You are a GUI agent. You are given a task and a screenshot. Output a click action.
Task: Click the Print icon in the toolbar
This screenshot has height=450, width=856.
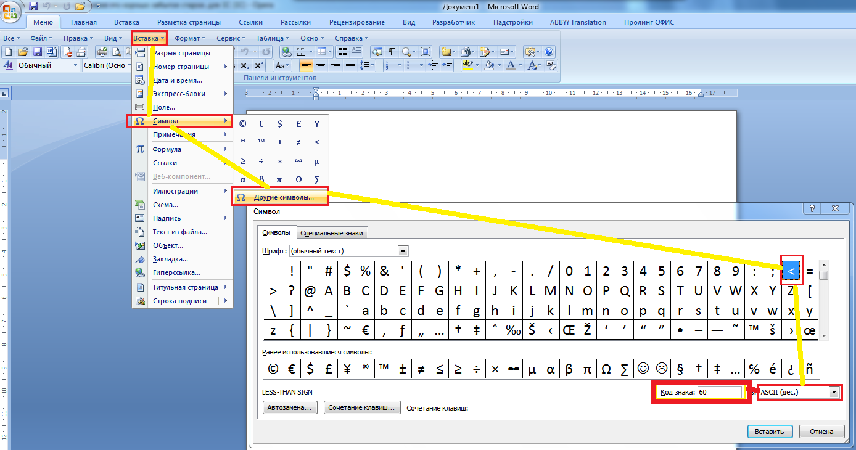click(102, 52)
